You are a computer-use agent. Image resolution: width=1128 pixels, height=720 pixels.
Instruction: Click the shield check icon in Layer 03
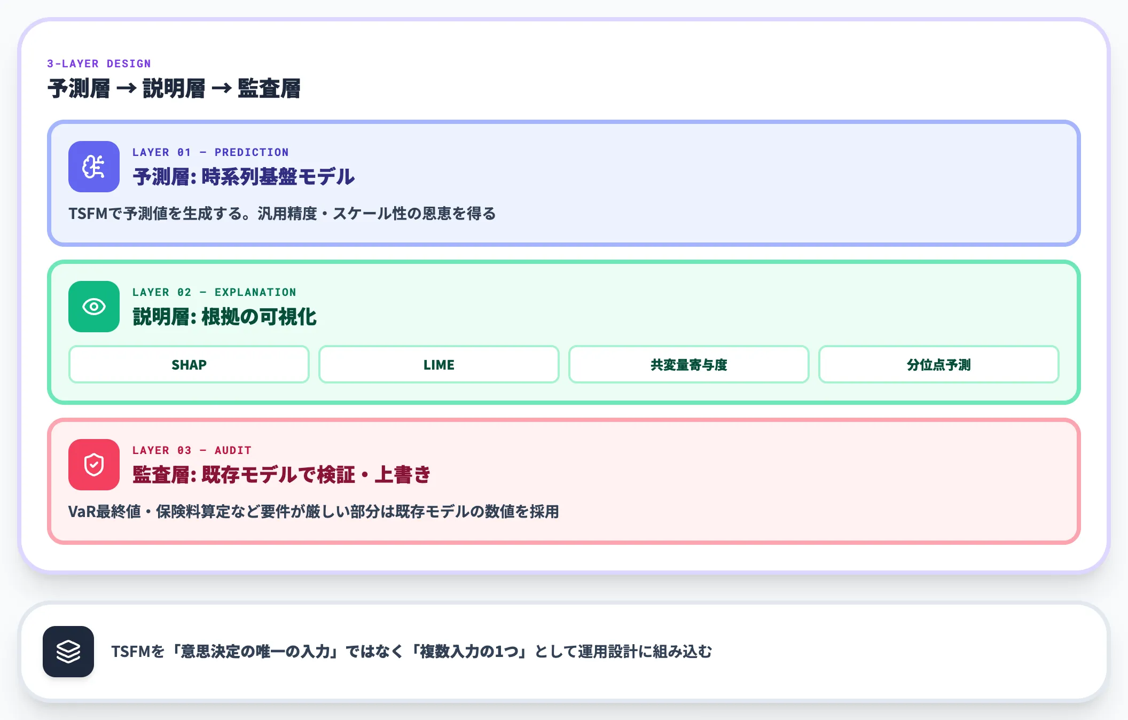click(94, 465)
